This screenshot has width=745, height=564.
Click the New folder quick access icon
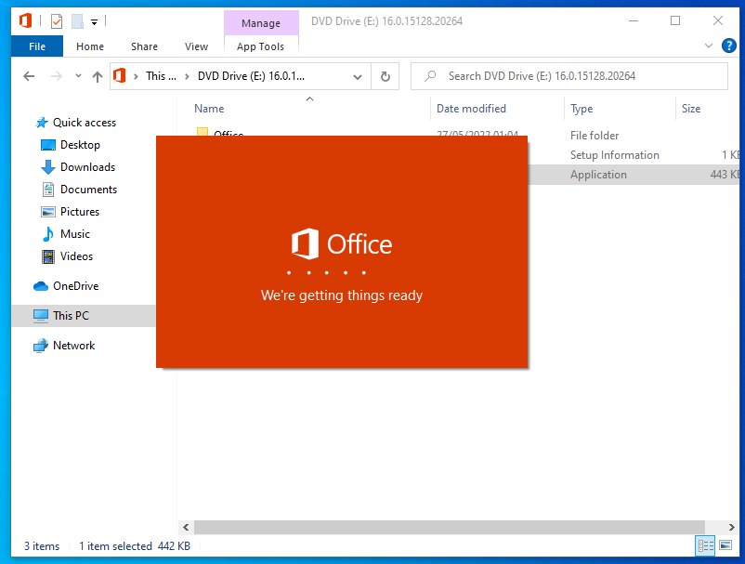click(x=77, y=21)
